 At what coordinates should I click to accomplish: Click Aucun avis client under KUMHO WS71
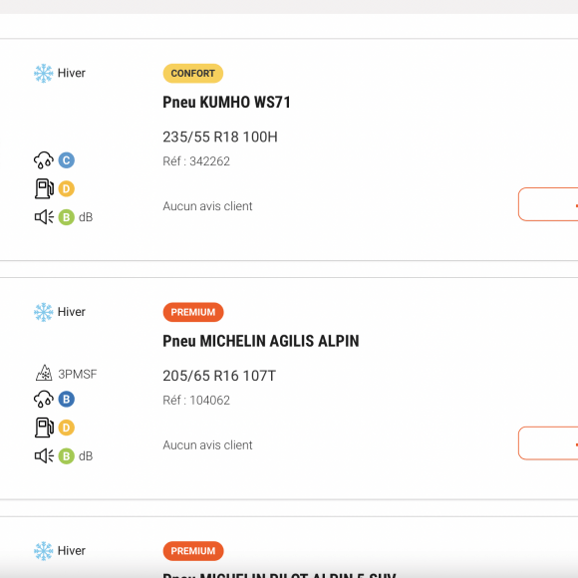coord(207,206)
